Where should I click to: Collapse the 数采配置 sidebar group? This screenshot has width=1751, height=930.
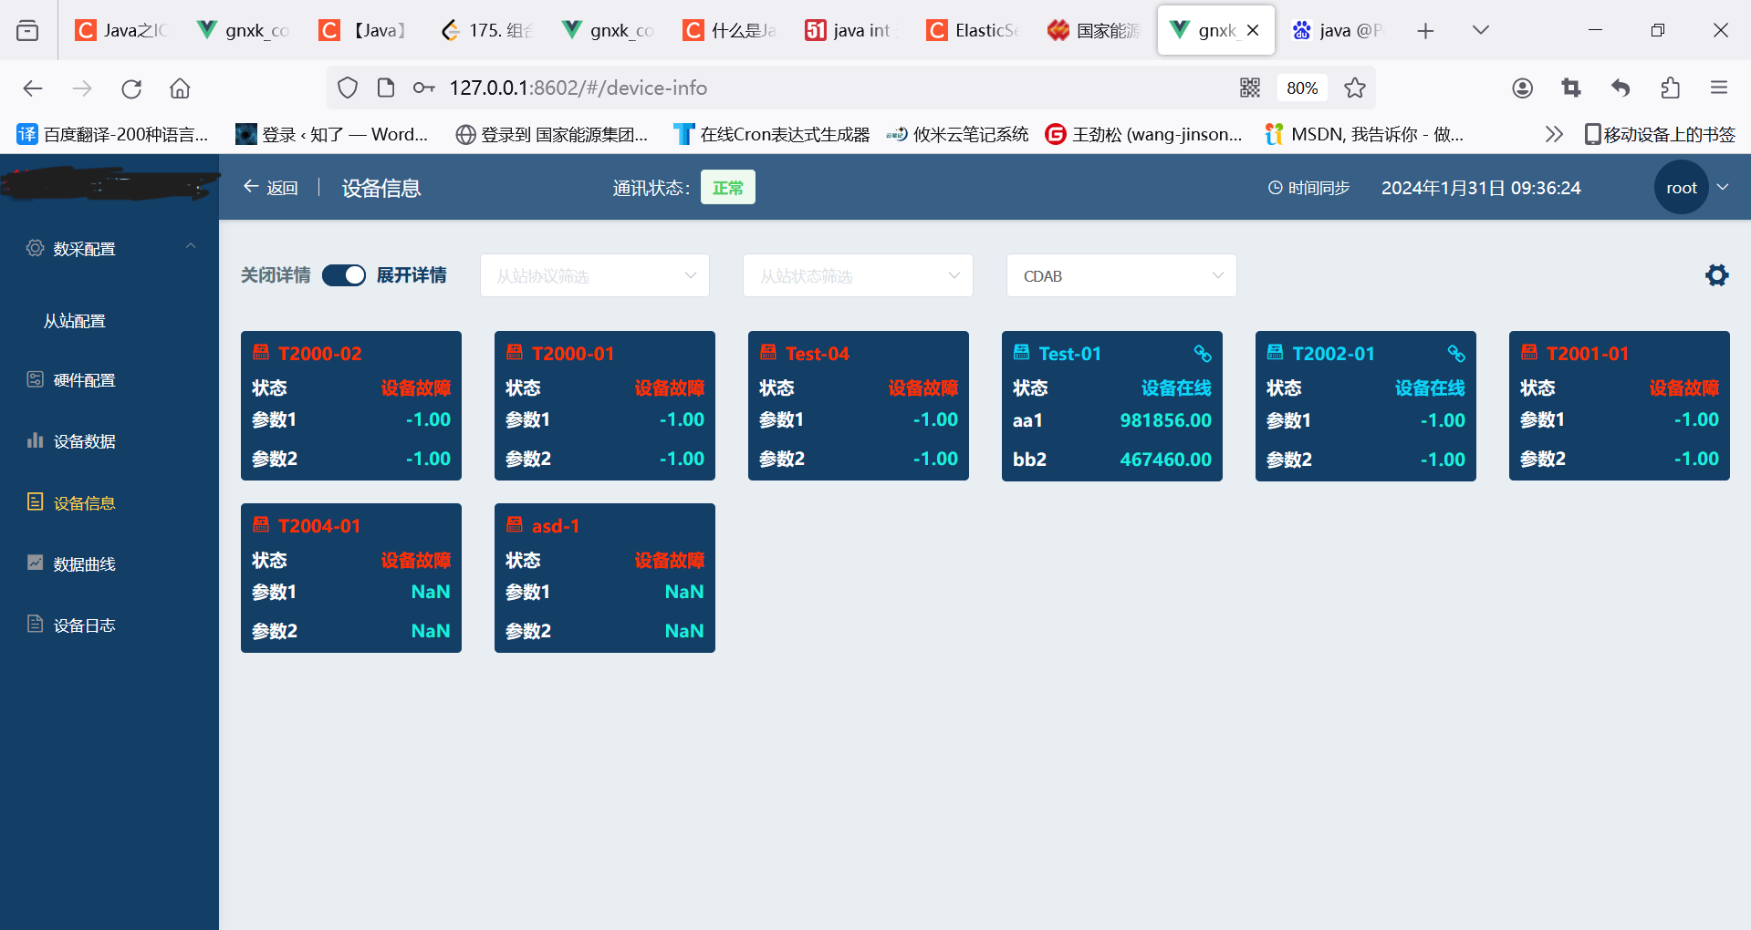tap(191, 246)
